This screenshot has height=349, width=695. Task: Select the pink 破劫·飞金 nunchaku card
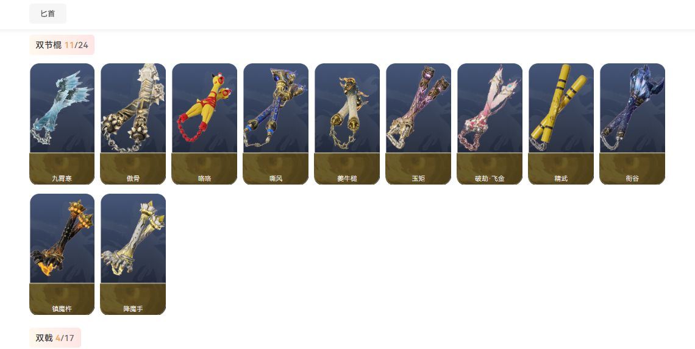490,124
